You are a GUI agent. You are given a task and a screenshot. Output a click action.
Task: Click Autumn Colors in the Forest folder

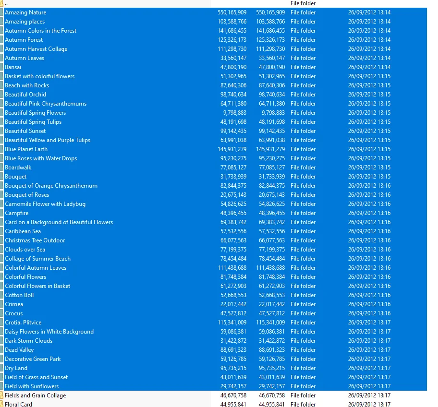40,31
